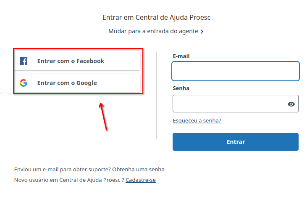Click the Google logo icon
307x197 pixels.
click(x=24, y=83)
